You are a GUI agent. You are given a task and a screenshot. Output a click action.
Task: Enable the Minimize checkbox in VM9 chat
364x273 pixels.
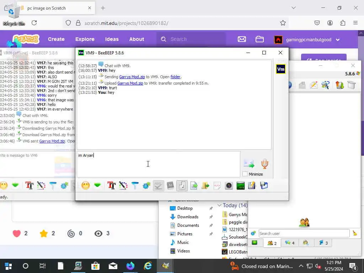click(245, 174)
